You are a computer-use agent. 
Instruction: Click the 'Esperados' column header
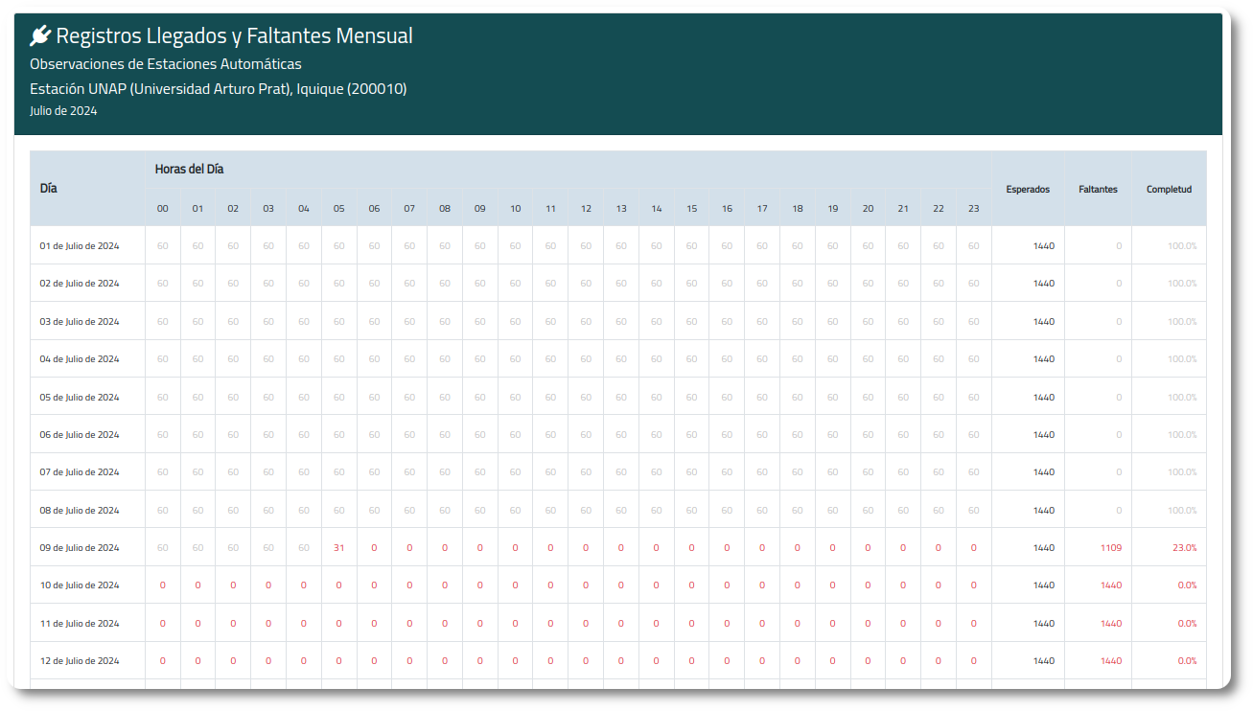1028,190
